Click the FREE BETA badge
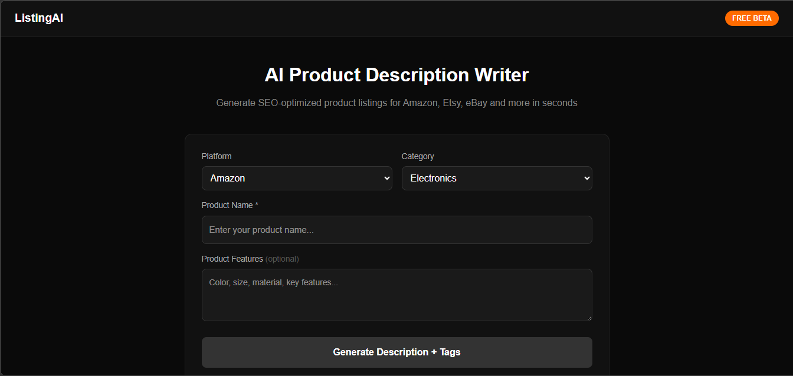The image size is (793, 376). 752,18
